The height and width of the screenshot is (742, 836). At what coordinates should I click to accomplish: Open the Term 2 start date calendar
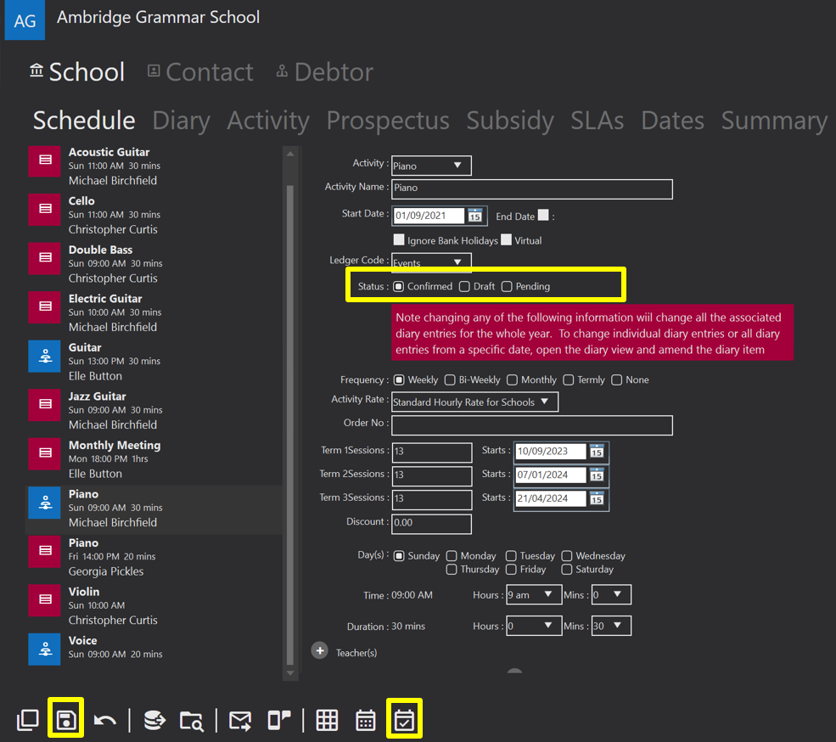[x=596, y=475]
